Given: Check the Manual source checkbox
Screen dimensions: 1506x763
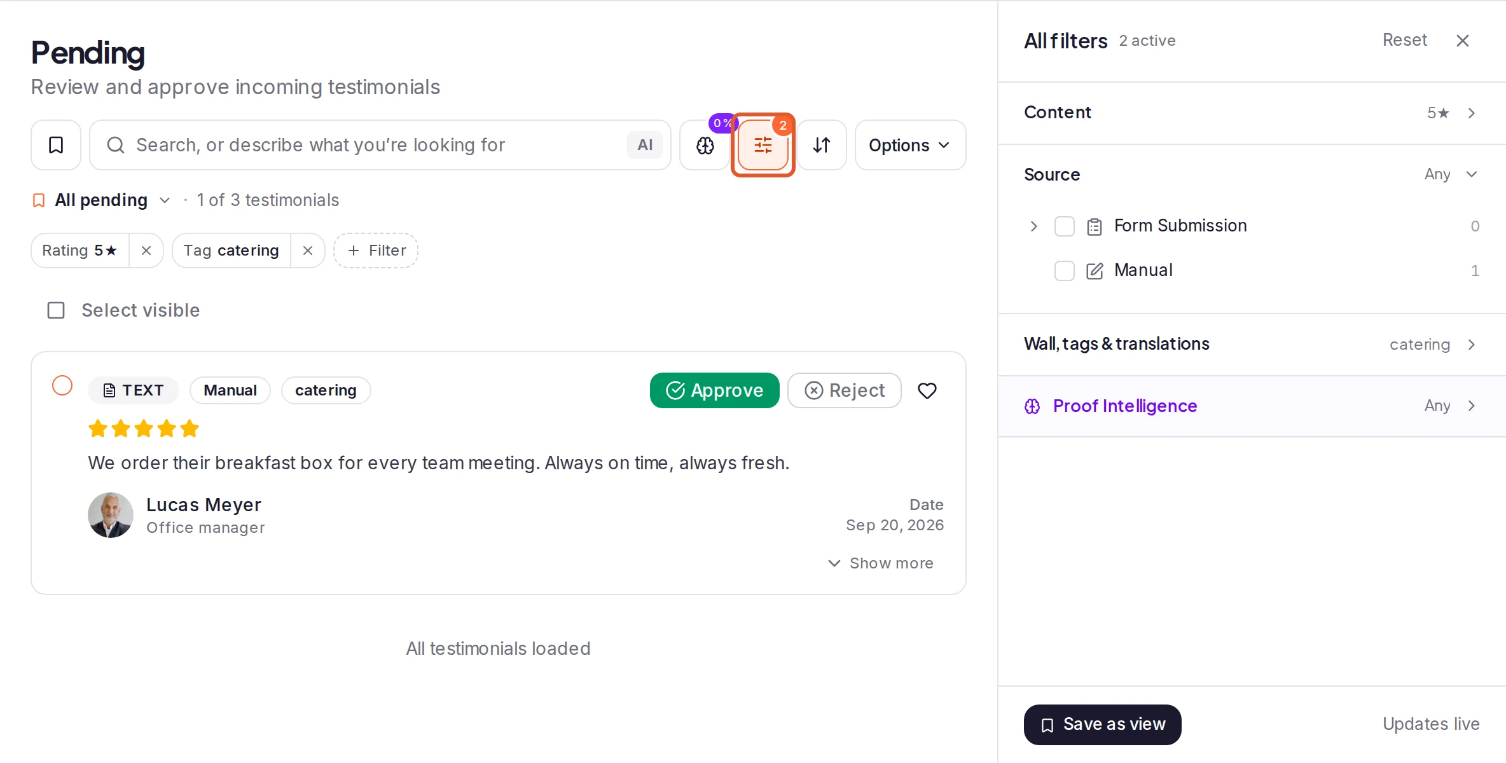Looking at the screenshot, I should pyautogui.click(x=1065, y=271).
